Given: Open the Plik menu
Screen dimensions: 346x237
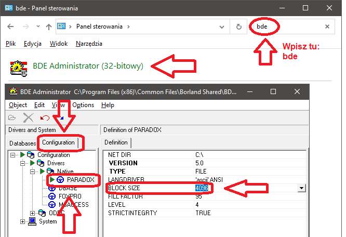Looking at the screenshot, I should [x=10, y=44].
